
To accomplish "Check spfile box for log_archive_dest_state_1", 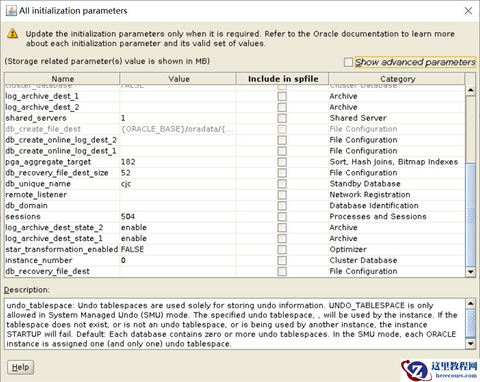I will pyautogui.click(x=282, y=238).
